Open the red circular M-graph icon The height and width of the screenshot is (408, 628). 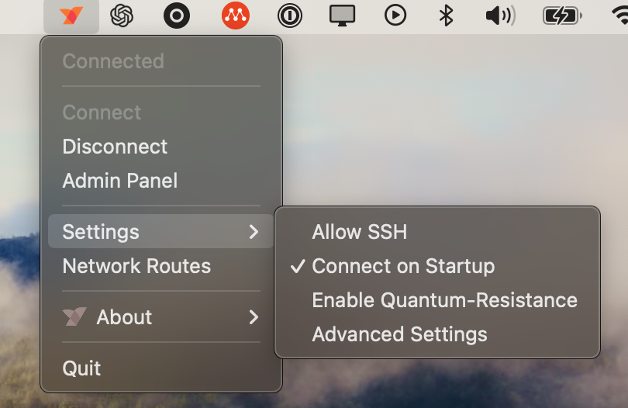pos(236,16)
